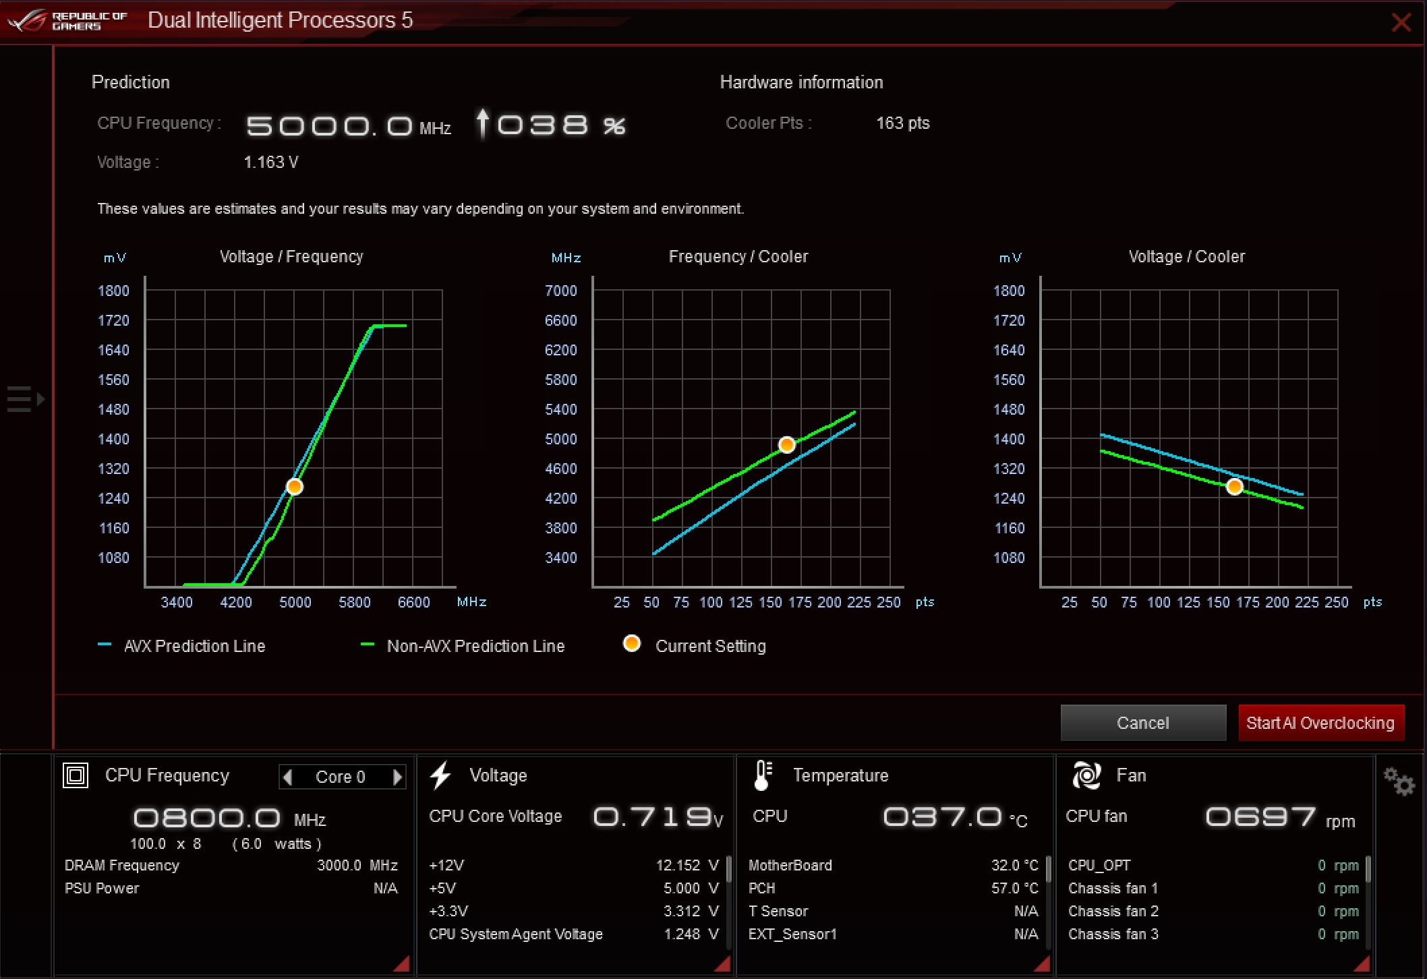Expand the Voltage panel red corner
This screenshot has height=979, width=1427.
pyautogui.click(x=724, y=963)
